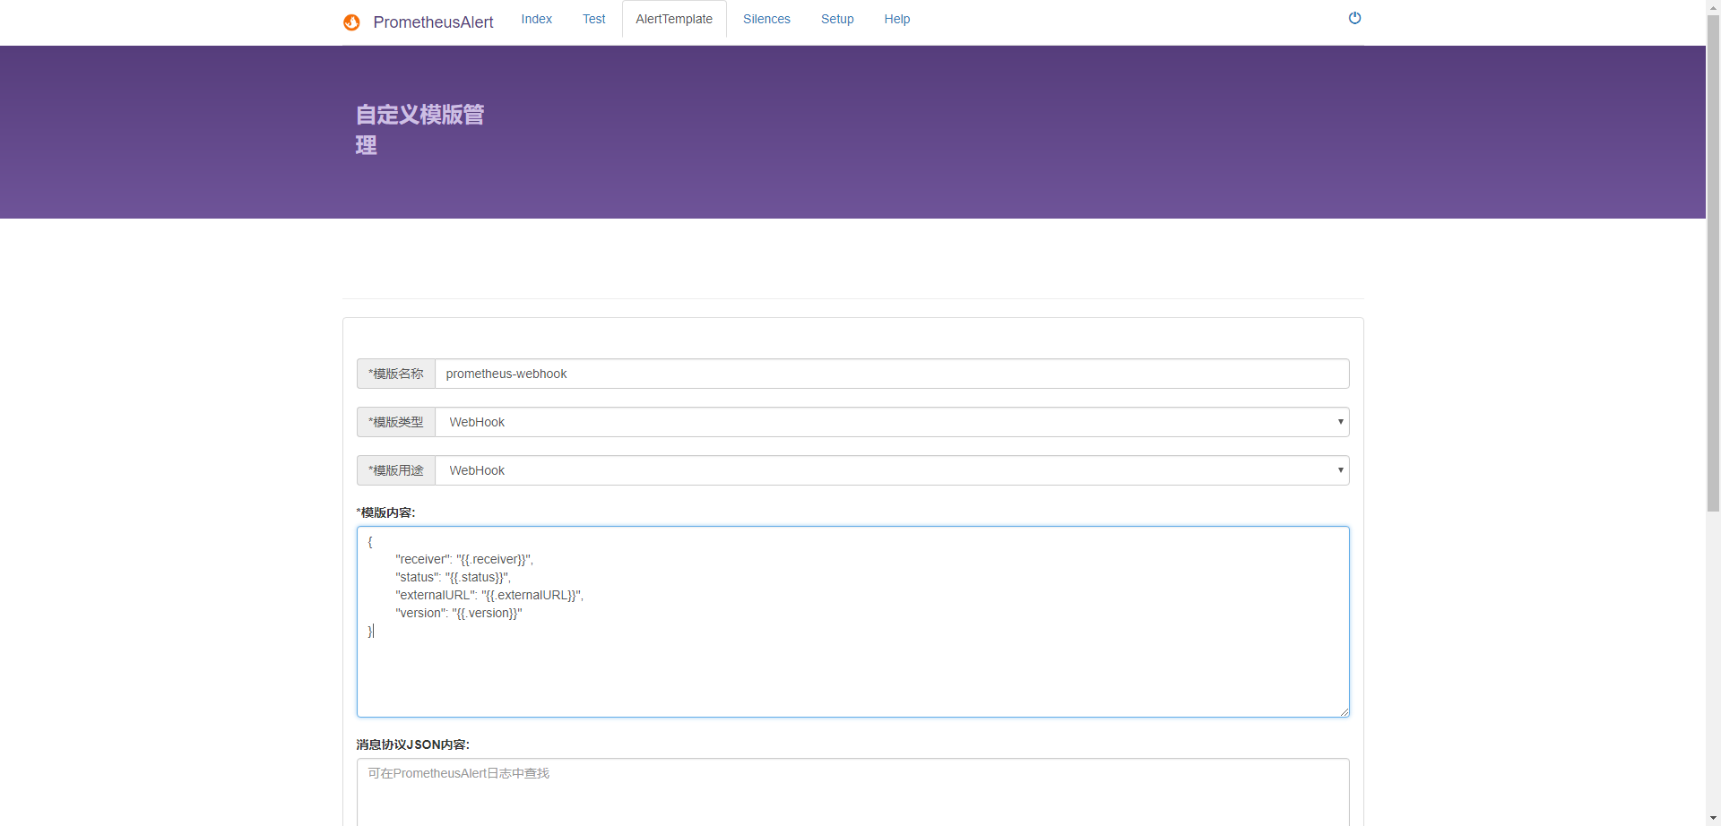The height and width of the screenshot is (826, 1721).
Task: Open the Silences nav item
Action: (x=766, y=19)
